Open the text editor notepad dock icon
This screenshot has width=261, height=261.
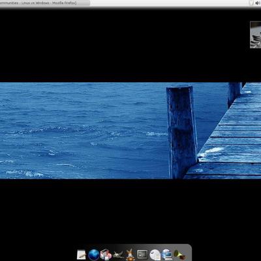click(82, 254)
